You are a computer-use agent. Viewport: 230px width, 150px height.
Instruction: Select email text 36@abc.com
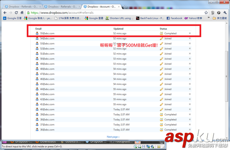click(x=47, y=130)
